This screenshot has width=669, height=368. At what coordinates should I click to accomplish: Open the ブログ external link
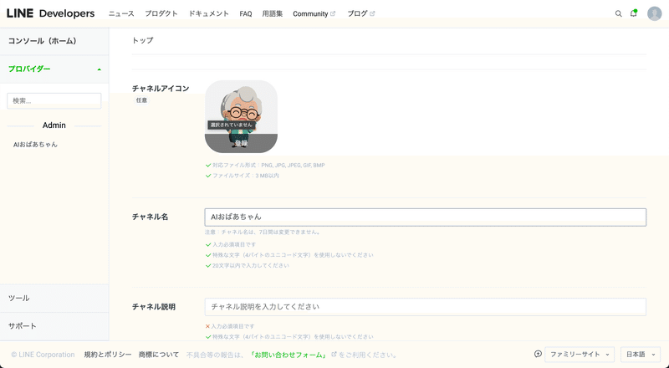[360, 13]
